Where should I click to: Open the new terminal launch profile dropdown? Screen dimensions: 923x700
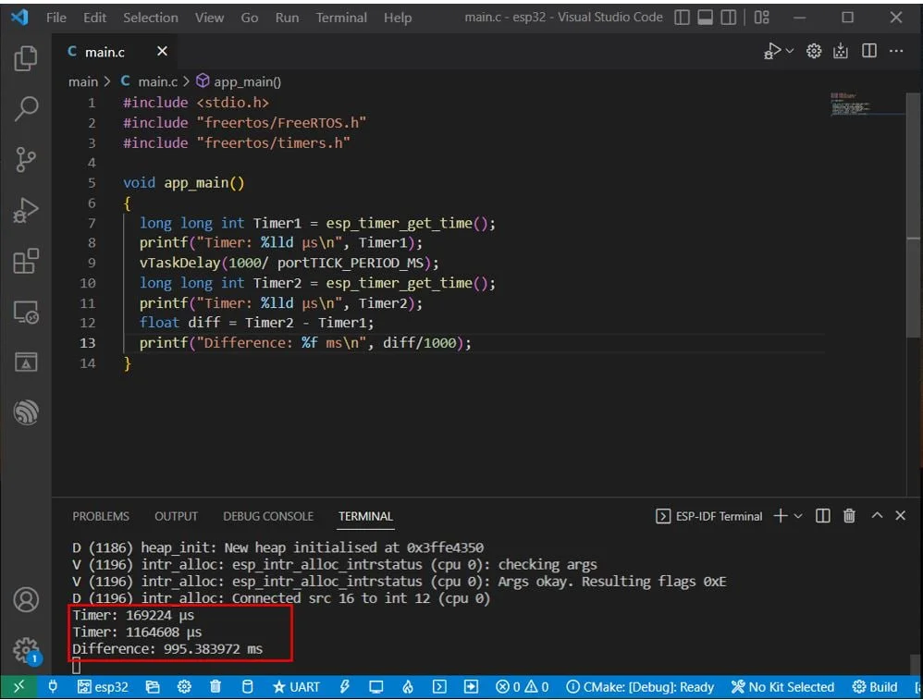pos(798,516)
